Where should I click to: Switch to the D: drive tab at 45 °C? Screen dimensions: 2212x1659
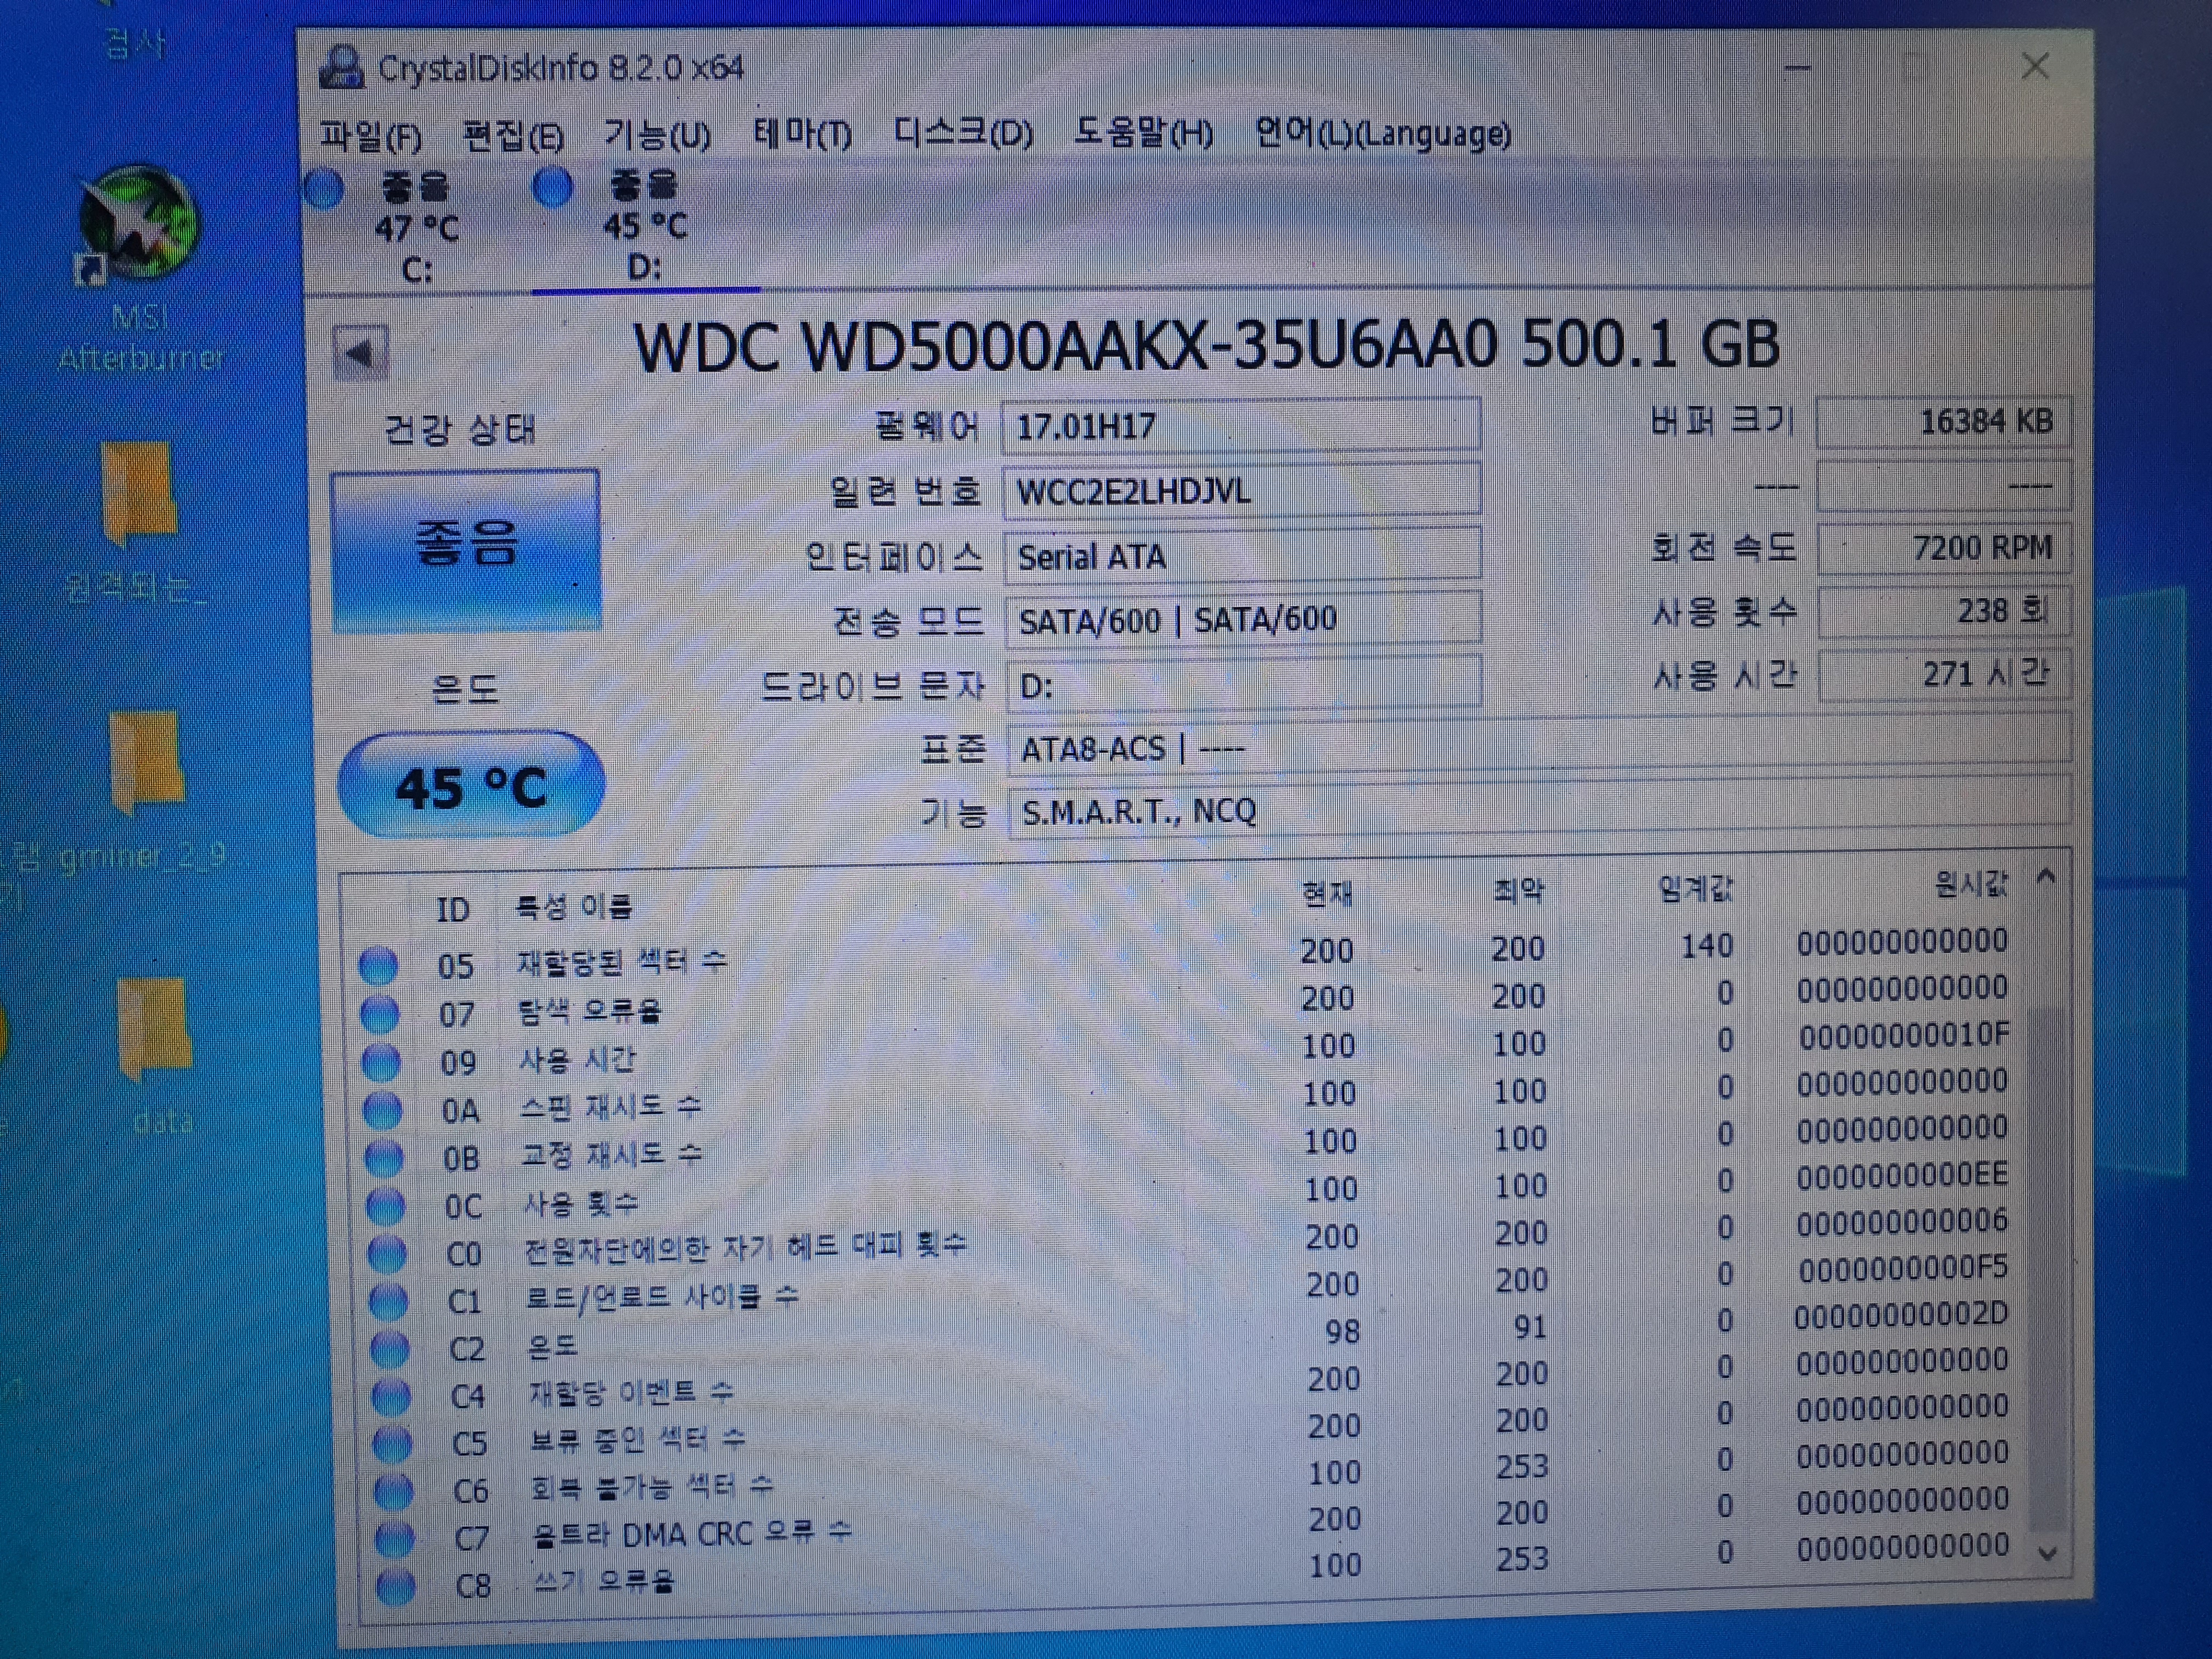coord(645,226)
